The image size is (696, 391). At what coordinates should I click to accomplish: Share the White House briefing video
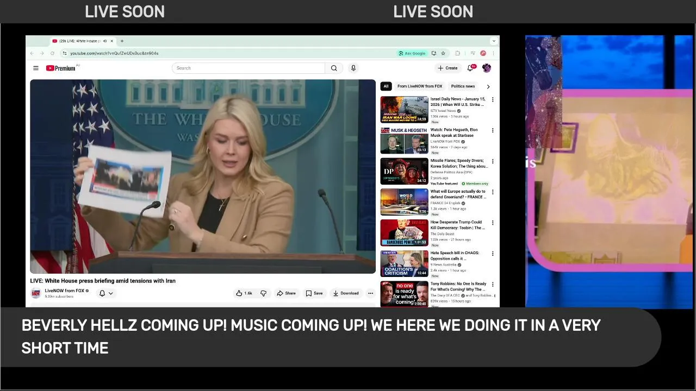[286, 293]
